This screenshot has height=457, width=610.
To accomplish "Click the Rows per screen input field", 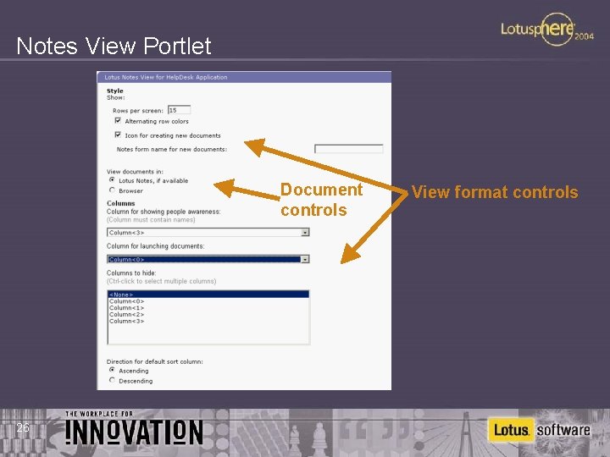I will tap(179, 110).
